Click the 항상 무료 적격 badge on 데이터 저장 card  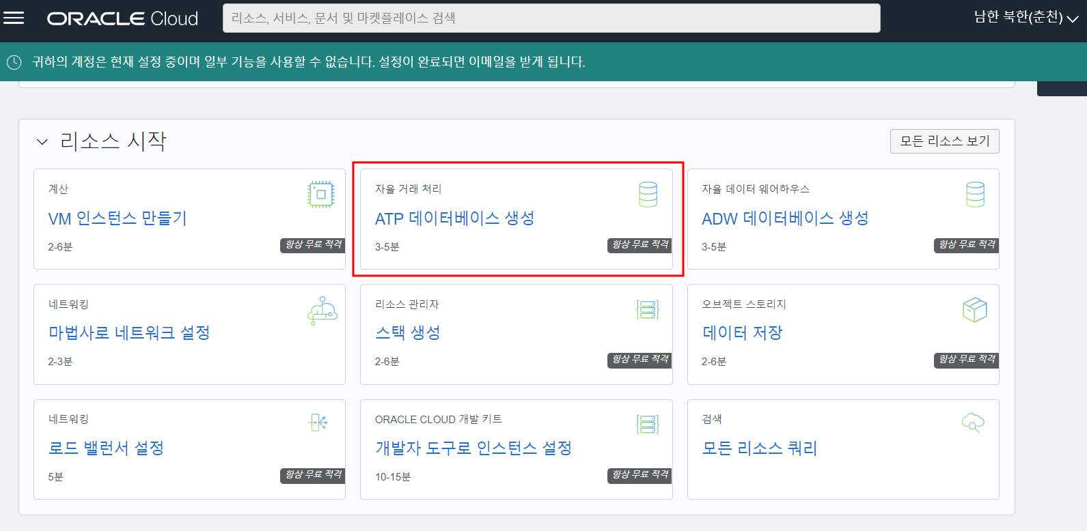[967, 360]
